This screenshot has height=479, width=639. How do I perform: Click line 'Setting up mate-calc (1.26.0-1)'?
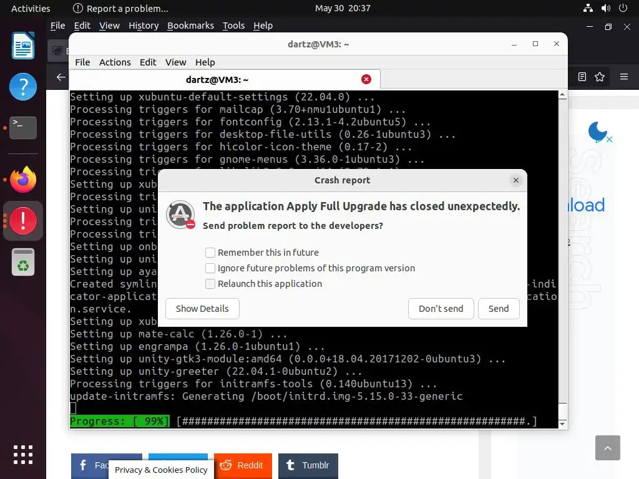(x=178, y=334)
